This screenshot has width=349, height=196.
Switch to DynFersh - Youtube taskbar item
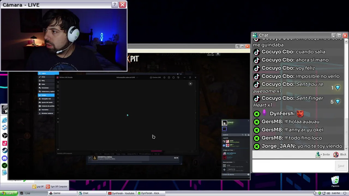coord(121,193)
